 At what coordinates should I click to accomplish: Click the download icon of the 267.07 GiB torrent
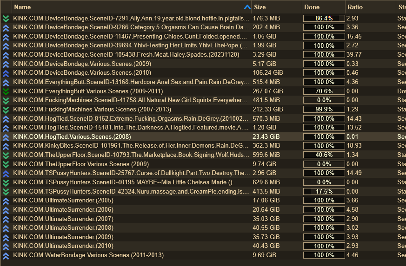tap(6, 91)
